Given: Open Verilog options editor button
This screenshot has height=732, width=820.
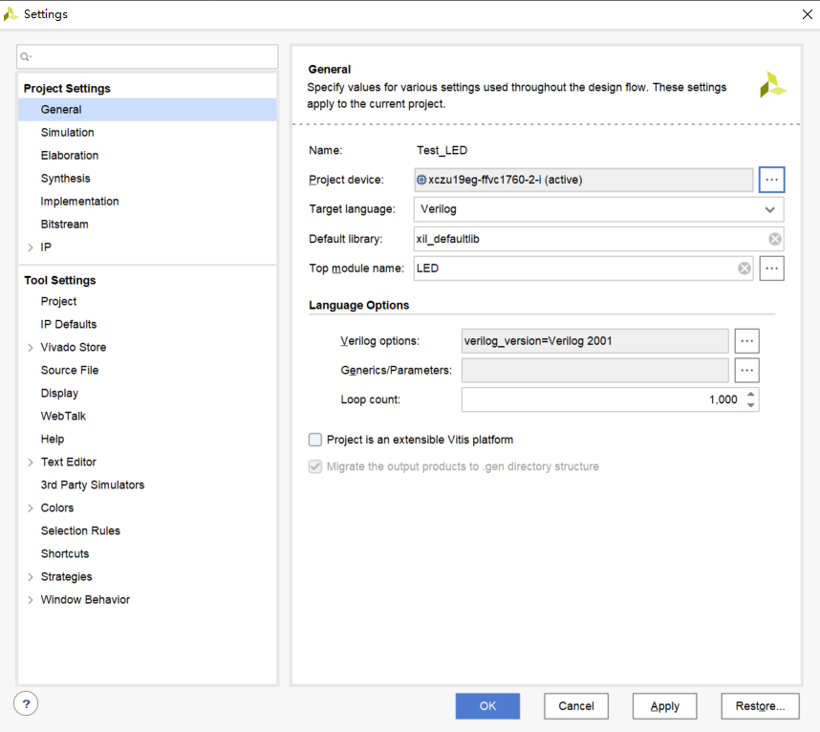Looking at the screenshot, I should pyautogui.click(x=746, y=341).
